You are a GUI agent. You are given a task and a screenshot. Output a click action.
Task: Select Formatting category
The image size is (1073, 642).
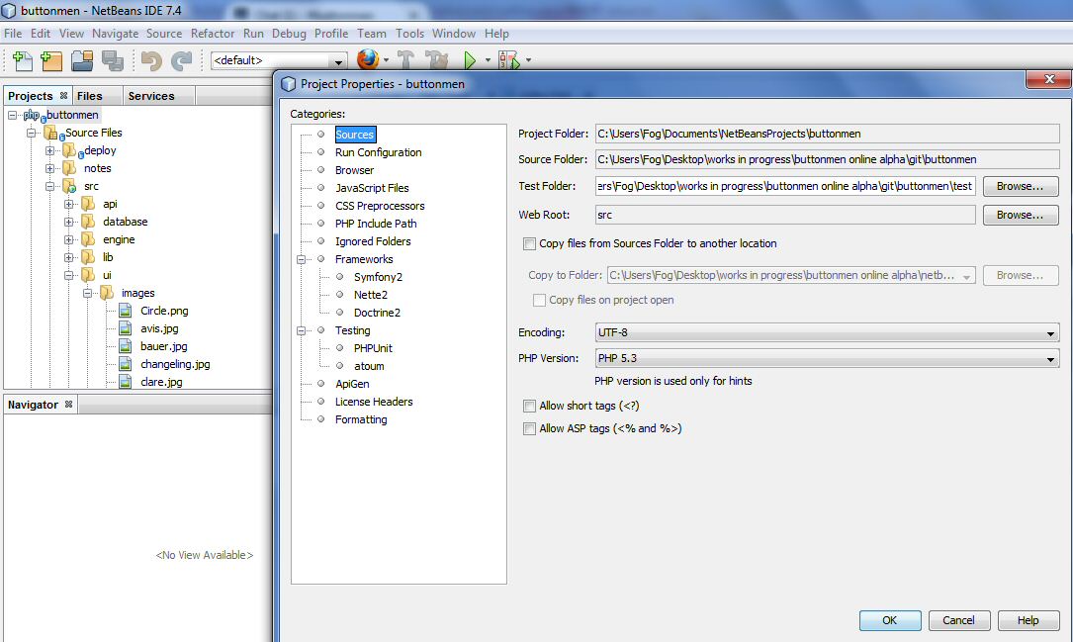[x=361, y=419]
